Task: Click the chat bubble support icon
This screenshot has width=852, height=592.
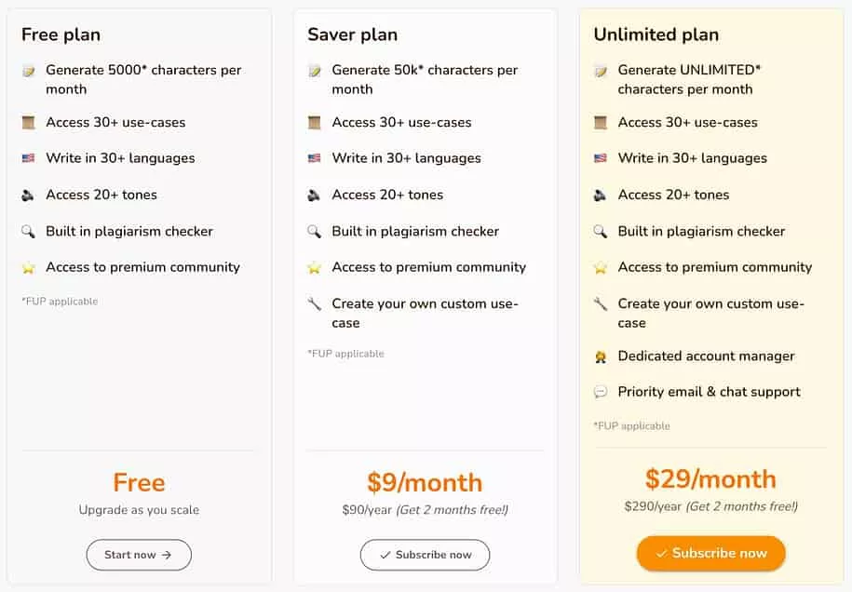Action: coord(601,393)
